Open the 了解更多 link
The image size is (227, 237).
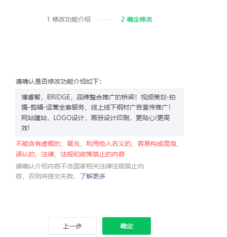93,176
